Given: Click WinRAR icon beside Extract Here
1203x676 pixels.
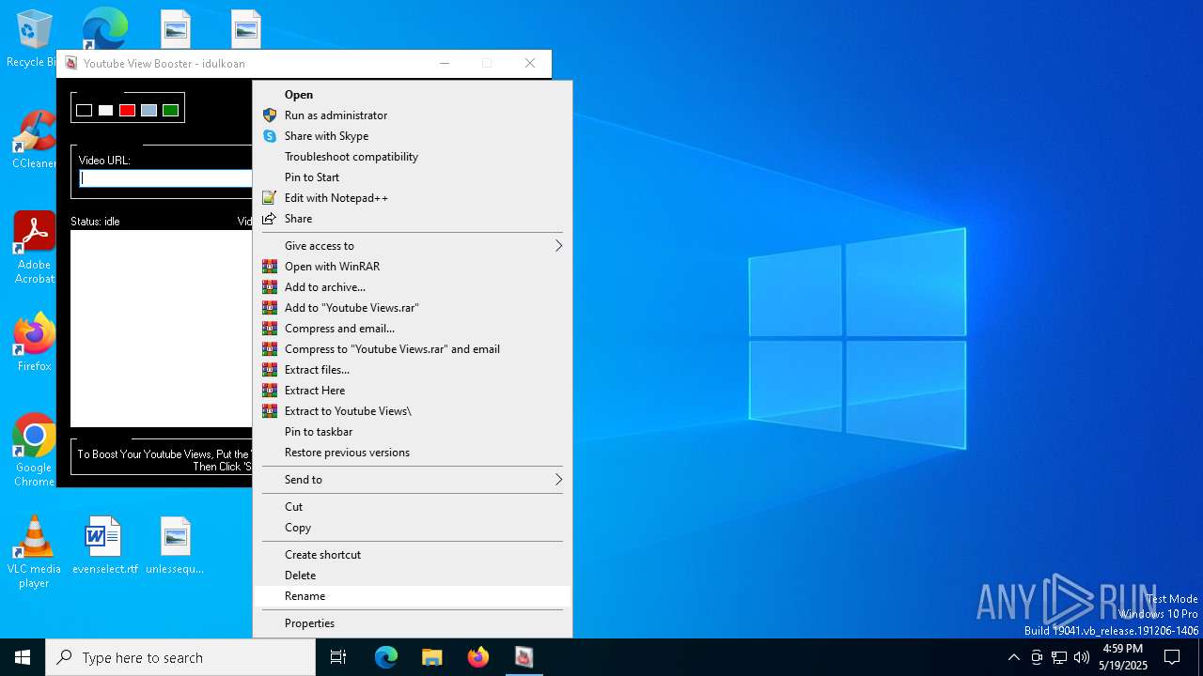Looking at the screenshot, I should [x=270, y=391].
